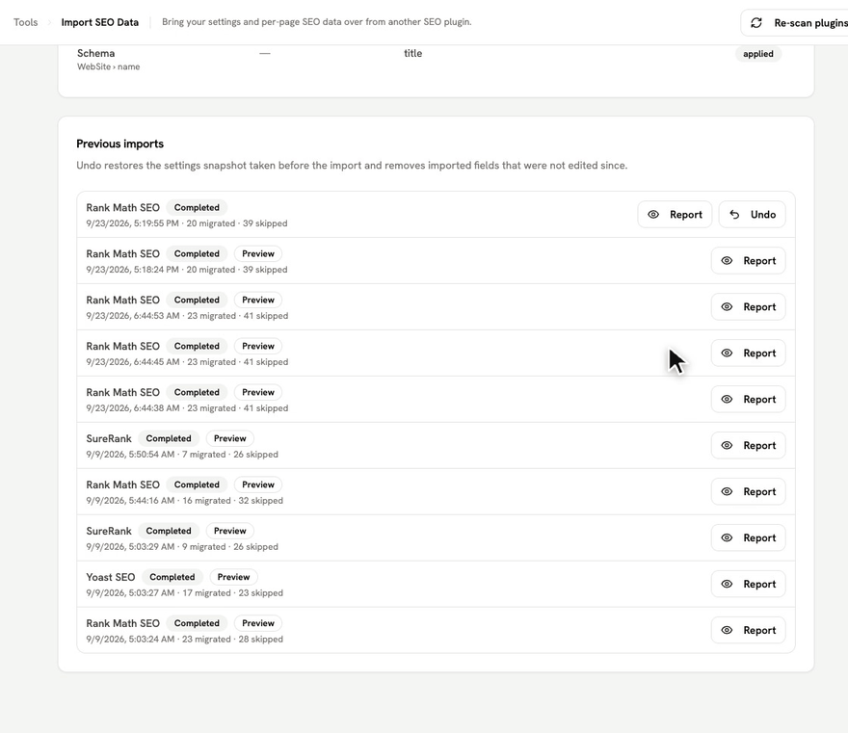Click eye icon on SureRank 5:50:54 AM row
This screenshot has width=848, height=733.
tap(727, 445)
